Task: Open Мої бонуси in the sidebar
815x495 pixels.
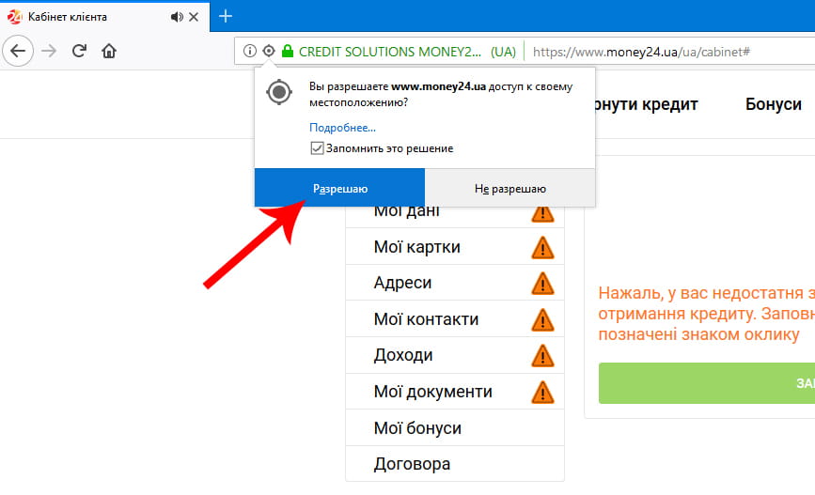Action: click(455, 428)
